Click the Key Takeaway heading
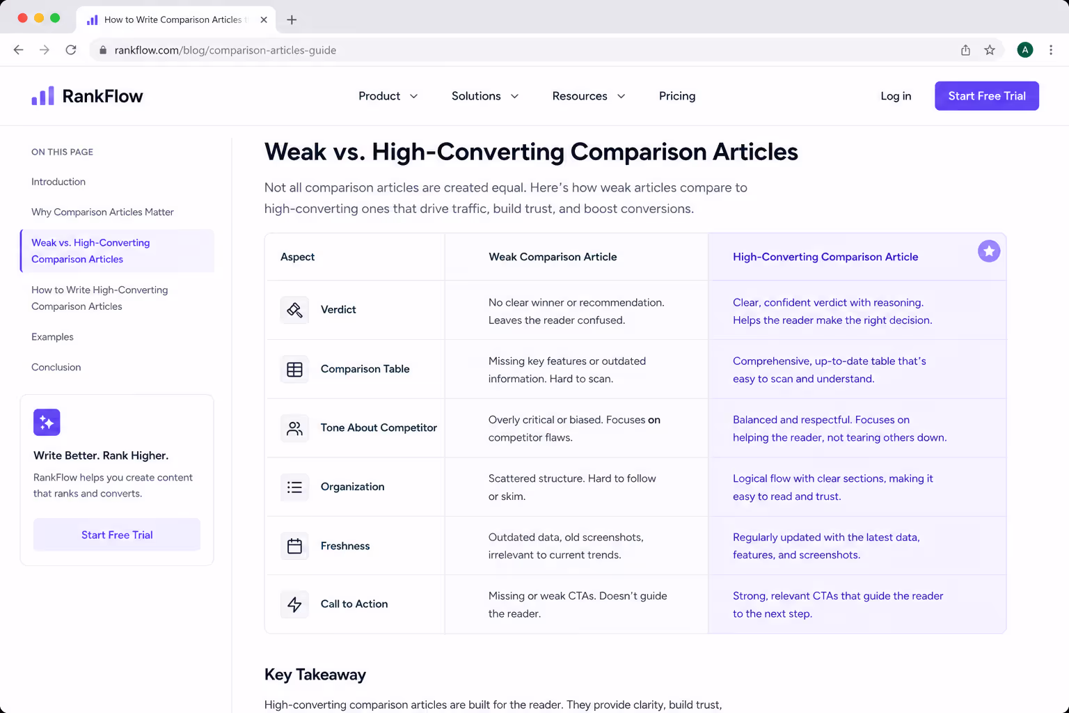This screenshot has height=713, width=1069. tap(315, 675)
